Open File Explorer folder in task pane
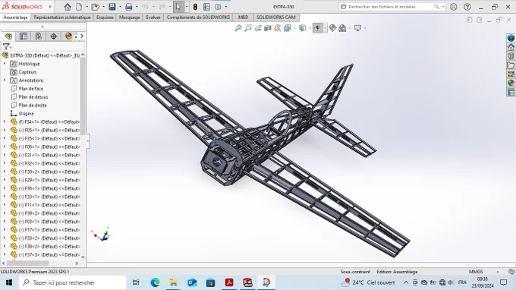 tap(511, 65)
